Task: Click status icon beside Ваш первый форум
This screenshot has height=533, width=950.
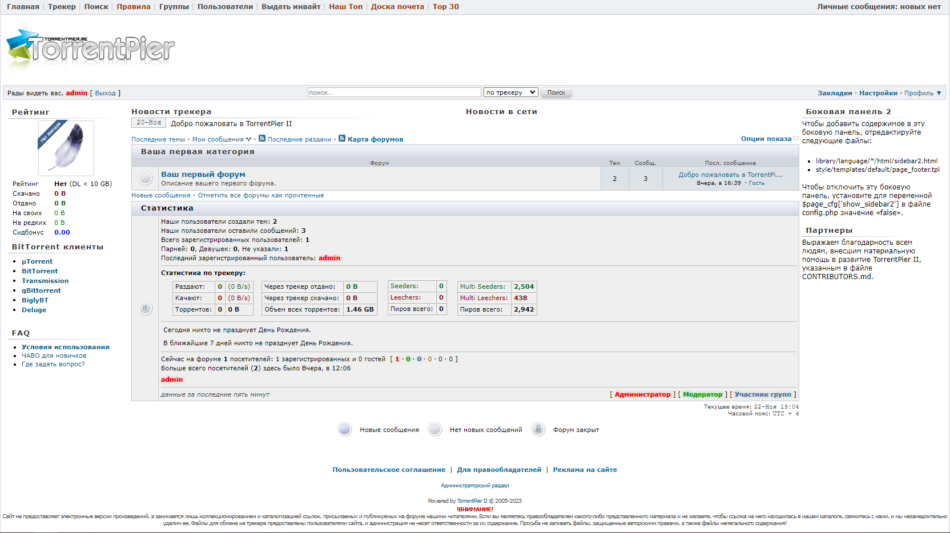Action: click(146, 178)
